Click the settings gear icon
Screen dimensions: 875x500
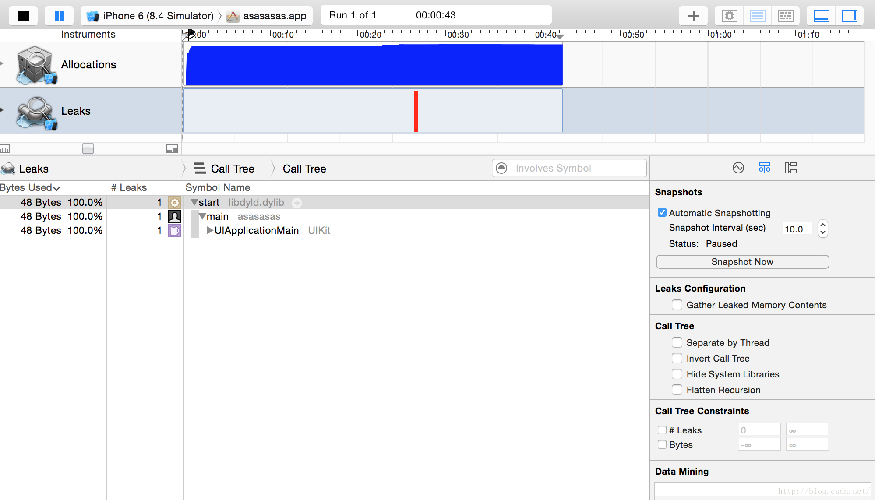174,202
